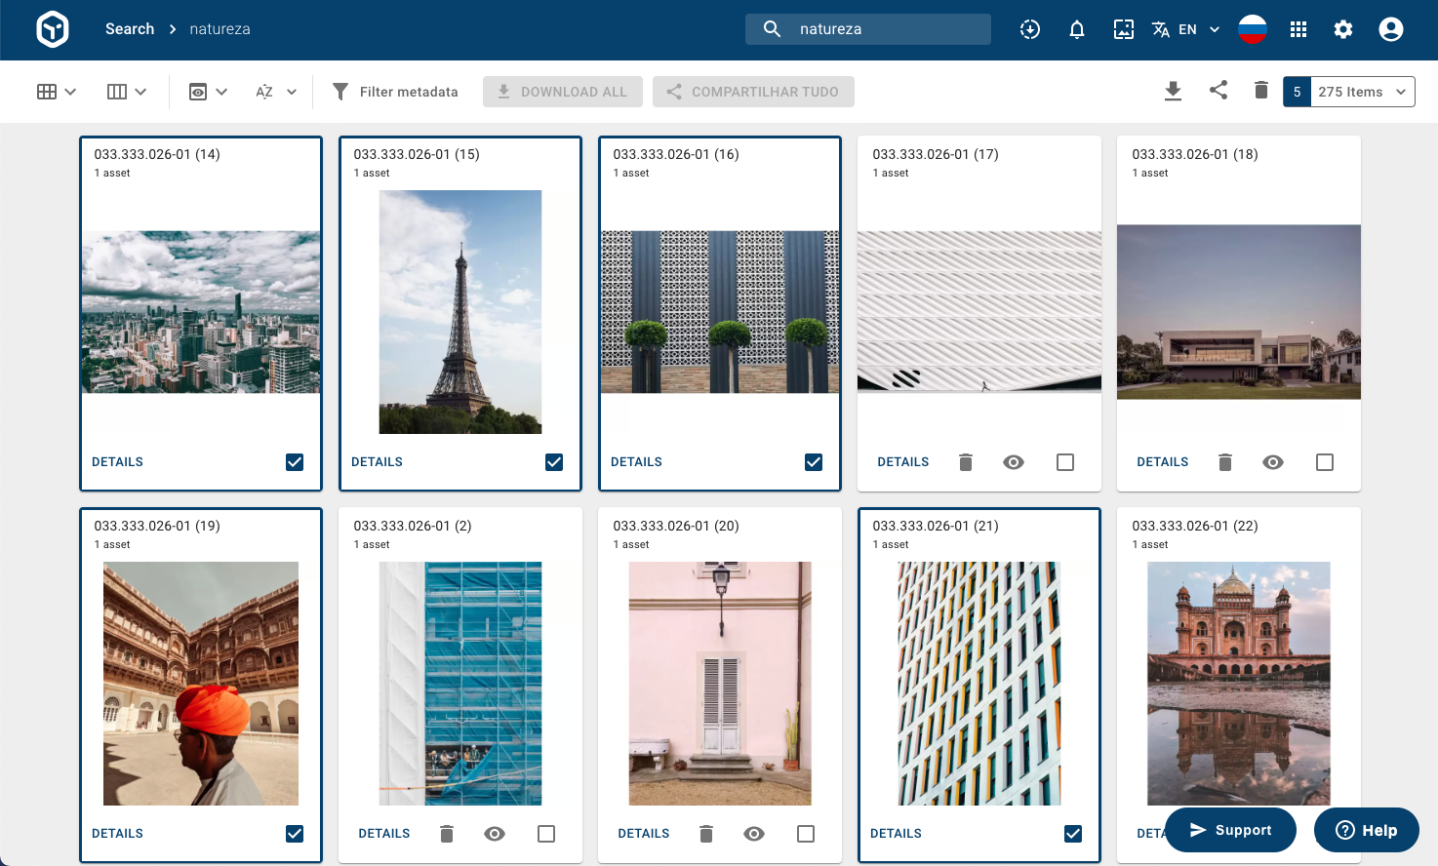Focus the natureza search field
Image resolution: width=1438 pixels, height=866 pixels.
point(868,29)
